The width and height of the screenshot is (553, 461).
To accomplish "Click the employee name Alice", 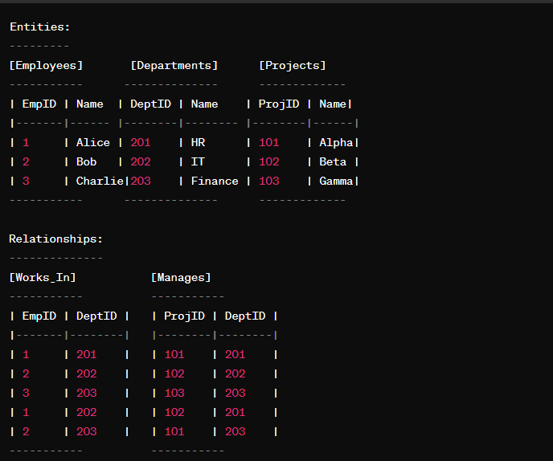I will coord(93,143).
